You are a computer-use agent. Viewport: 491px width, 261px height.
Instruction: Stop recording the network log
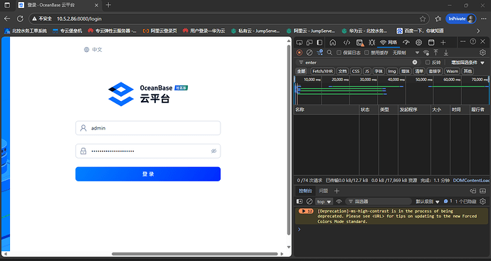[300, 53]
